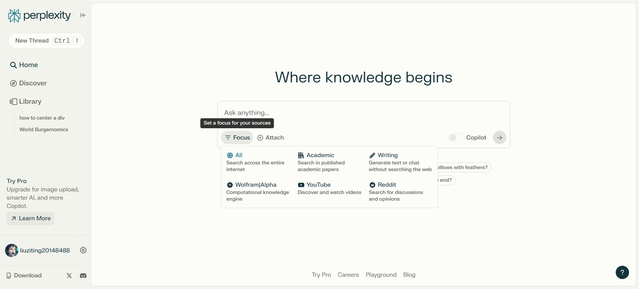Open the Blog footer link
639x289 pixels.
pyautogui.click(x=409, y=275)
